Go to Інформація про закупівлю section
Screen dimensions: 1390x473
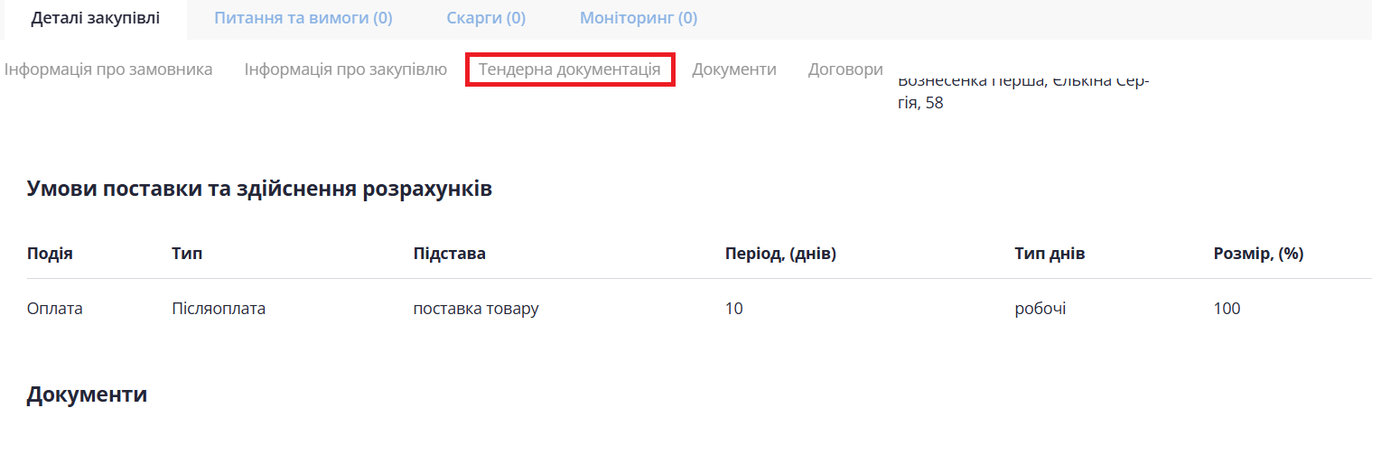pyautogui.click(x=345, y=70)
